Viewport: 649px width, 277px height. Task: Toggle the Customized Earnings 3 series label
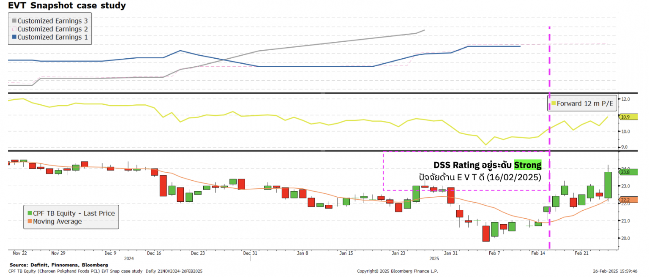pyautogui.click(x=52, y=21)
